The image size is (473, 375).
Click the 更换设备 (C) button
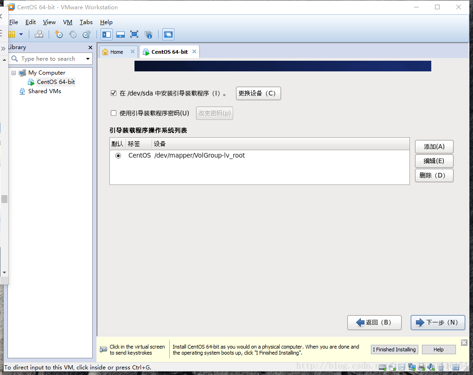[x=258, y=93]
